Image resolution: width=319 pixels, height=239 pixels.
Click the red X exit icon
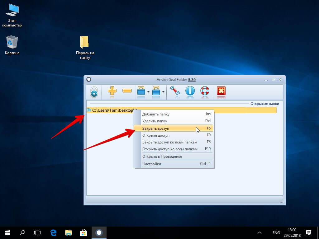click(221, 91)
